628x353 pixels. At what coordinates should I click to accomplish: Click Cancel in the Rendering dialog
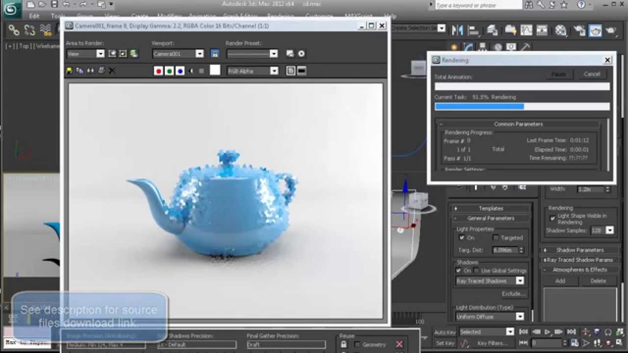pyautogui.click(x=592, y=74)
